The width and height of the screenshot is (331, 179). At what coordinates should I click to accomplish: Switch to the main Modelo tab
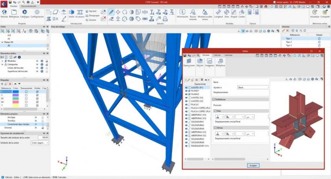(13, 6)
